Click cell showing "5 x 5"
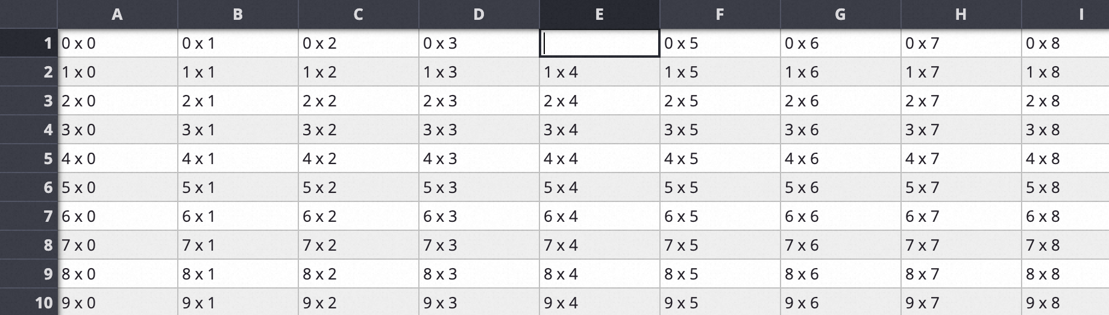Image resolution: width=1109 pixels, height=315 pixels. point(720,188)
